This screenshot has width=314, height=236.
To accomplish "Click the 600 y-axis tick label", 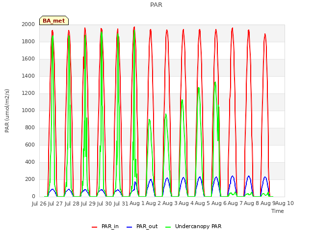I will click(30, 145).
